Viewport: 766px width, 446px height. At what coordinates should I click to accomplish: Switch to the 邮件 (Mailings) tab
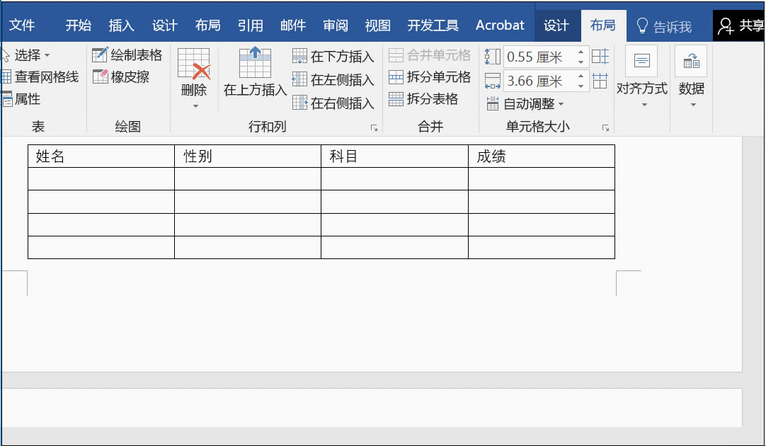292,25
